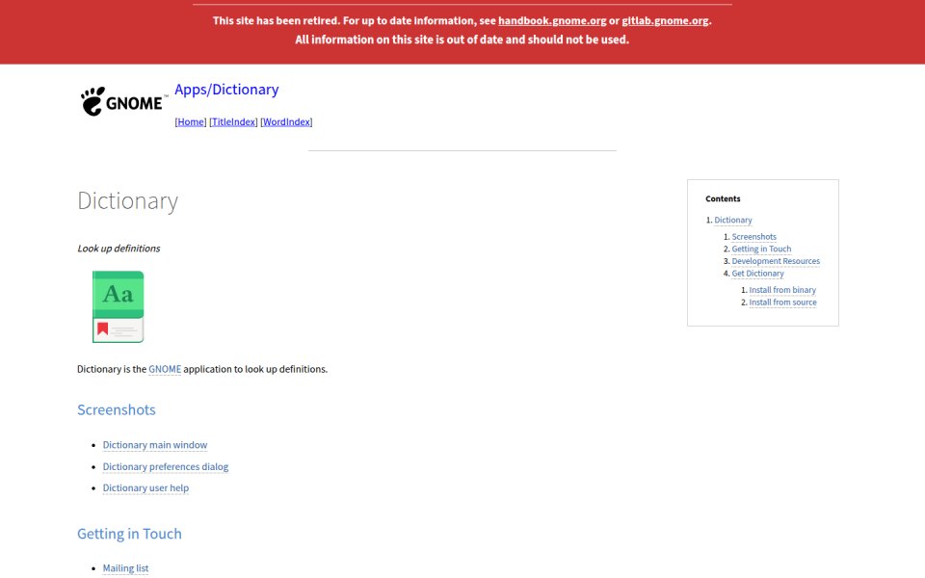Screen dimensions: 925x578
Task: Go to the Home page link
Action: (x=191, y=121)
